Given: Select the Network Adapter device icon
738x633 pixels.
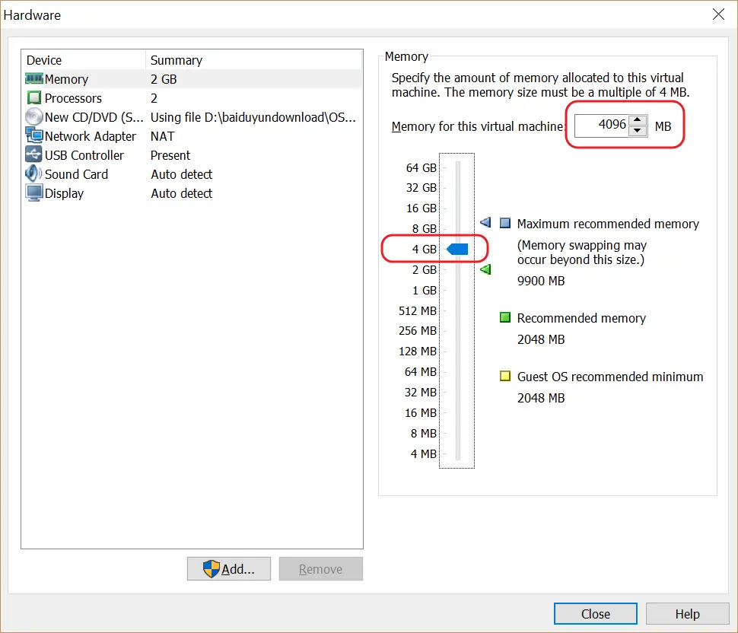Looking at the screenshot, I should [x=34, y=136].
